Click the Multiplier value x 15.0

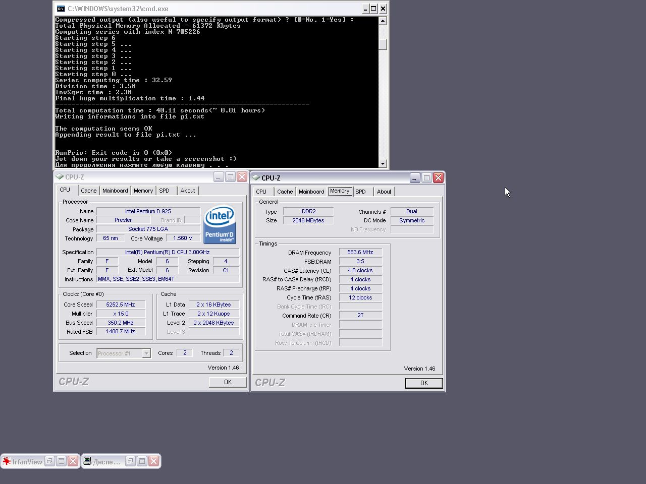click(121, 314)
